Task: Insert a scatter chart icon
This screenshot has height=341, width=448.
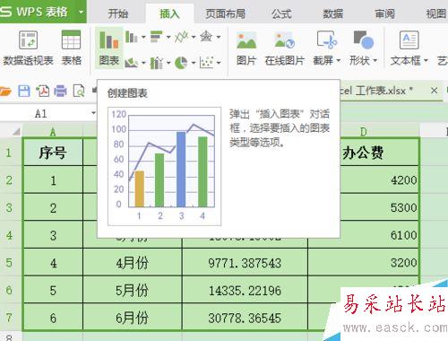Action: 207,63
